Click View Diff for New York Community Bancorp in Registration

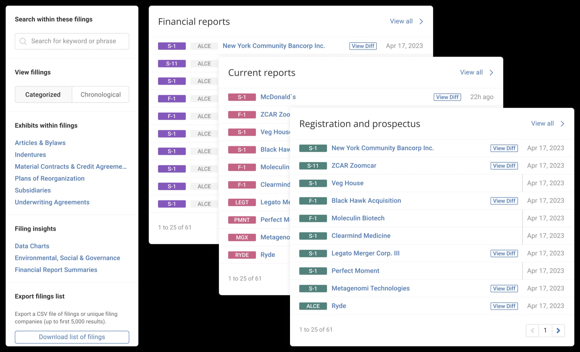click(x=504, y=148)
